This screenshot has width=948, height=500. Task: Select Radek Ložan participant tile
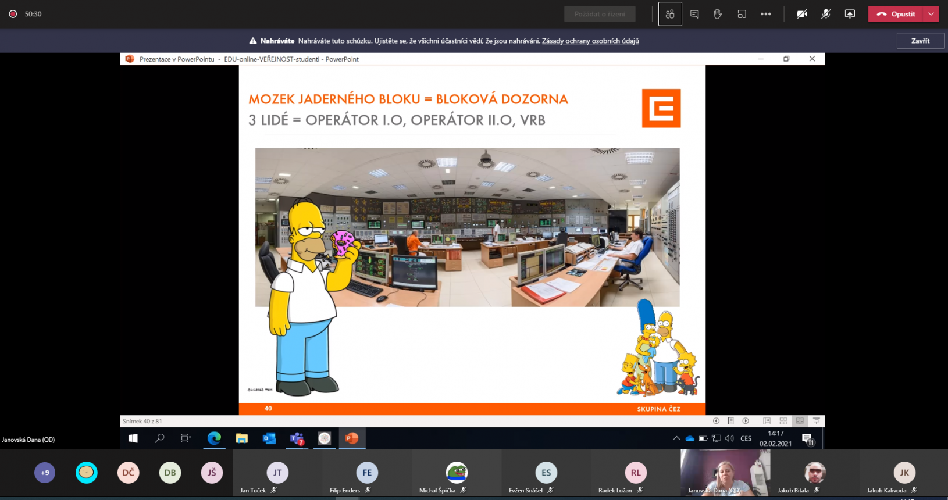click(636, 473)
